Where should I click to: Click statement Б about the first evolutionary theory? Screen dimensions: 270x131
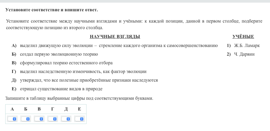coord(59,54)
